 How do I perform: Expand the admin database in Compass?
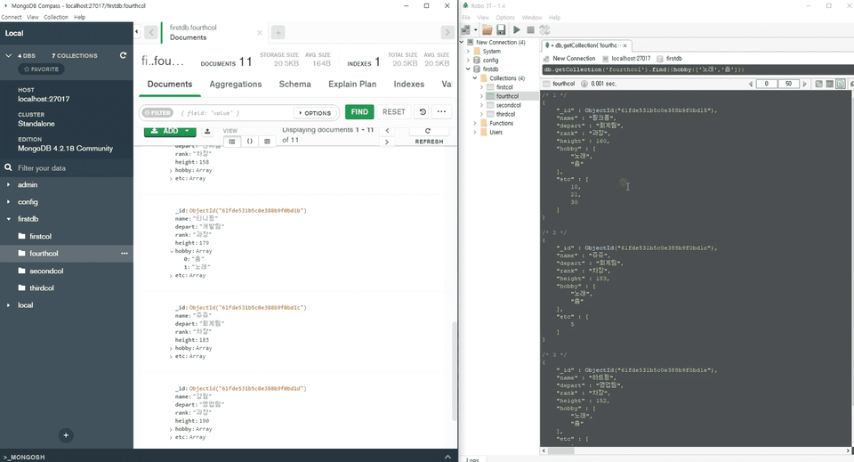pyautogui.click(x=8, y=184)
